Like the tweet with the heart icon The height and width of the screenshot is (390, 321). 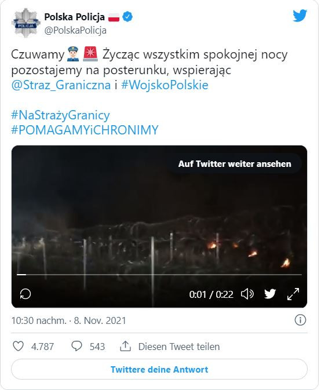pyautogui.click(x=18, y=346)
